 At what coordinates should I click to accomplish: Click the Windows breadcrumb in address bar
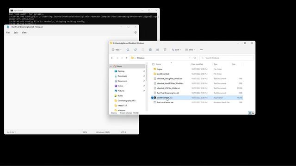pos(141,58)
